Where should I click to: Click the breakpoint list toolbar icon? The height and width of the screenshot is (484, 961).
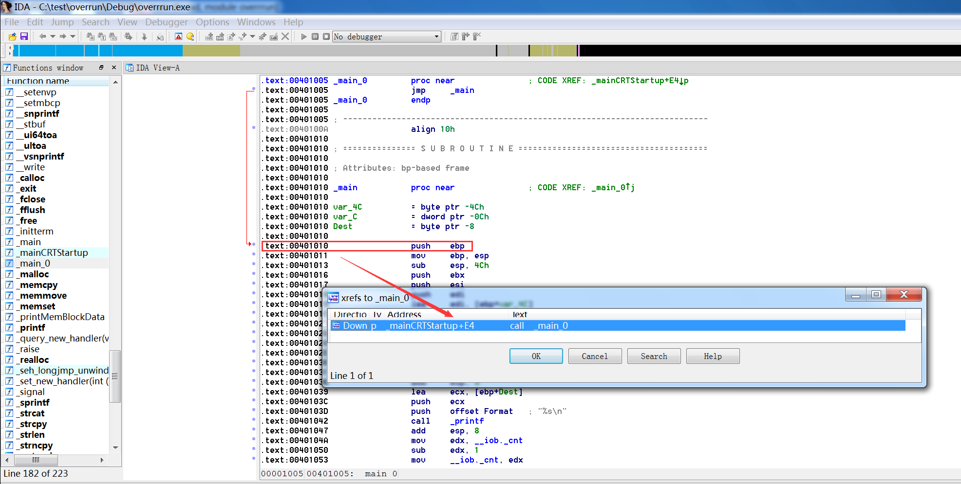click(454, 36)
